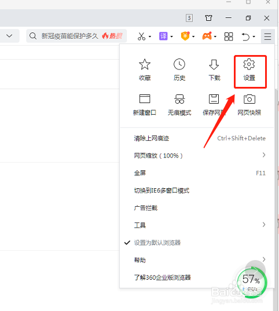Expand the page zoom (网页缩放) submenu arrow
The height and width of the screenshot is (311, 279).
point(264,155)
